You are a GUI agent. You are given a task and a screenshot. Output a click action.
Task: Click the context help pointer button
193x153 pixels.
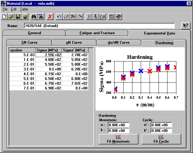click(x=186, y=26)
